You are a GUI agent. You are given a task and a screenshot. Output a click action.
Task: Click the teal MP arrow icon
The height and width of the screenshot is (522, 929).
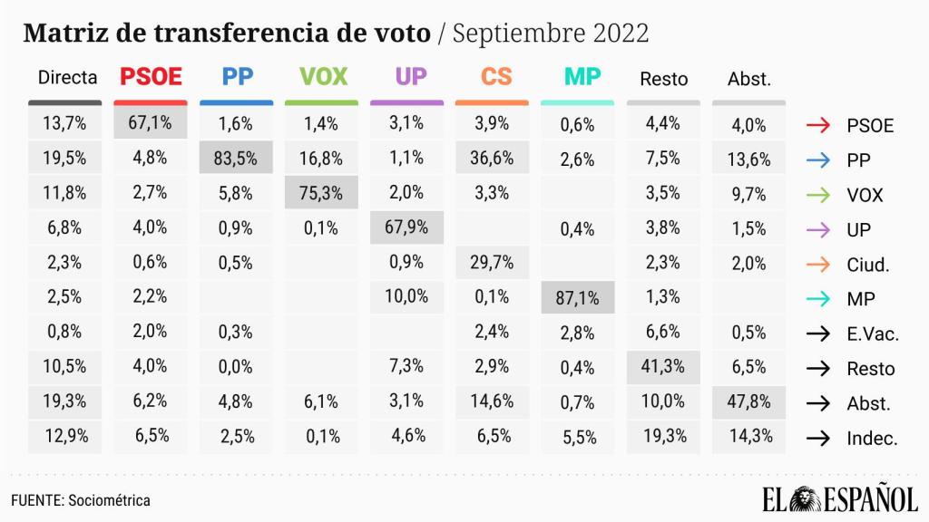click(818, 299)
